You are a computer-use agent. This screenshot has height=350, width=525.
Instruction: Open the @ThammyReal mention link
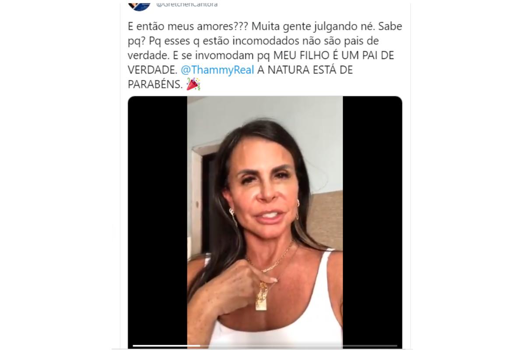(x=217, y=70)
